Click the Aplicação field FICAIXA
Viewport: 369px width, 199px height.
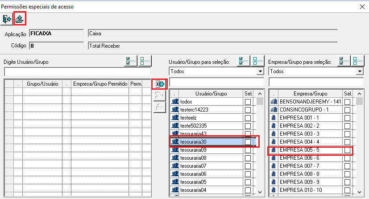pos(57,33)
